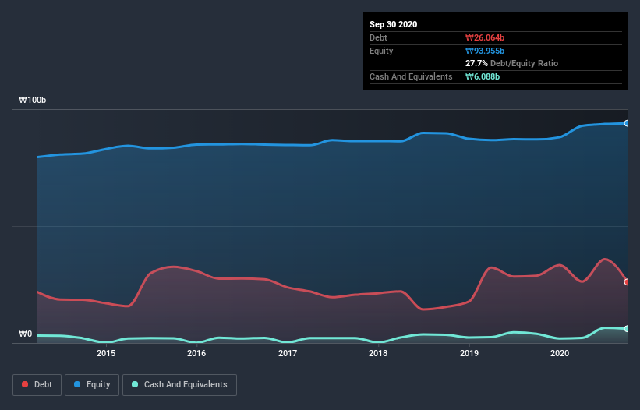640x410 pixels.
Task: Click the 2016 x-axis label
Action: [x=196, y=353]
